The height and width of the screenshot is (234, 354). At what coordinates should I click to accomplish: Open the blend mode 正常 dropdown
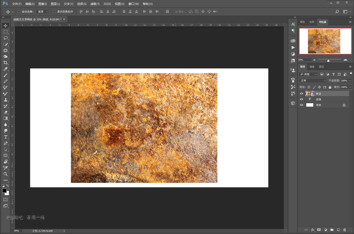(x=313, y=80)
